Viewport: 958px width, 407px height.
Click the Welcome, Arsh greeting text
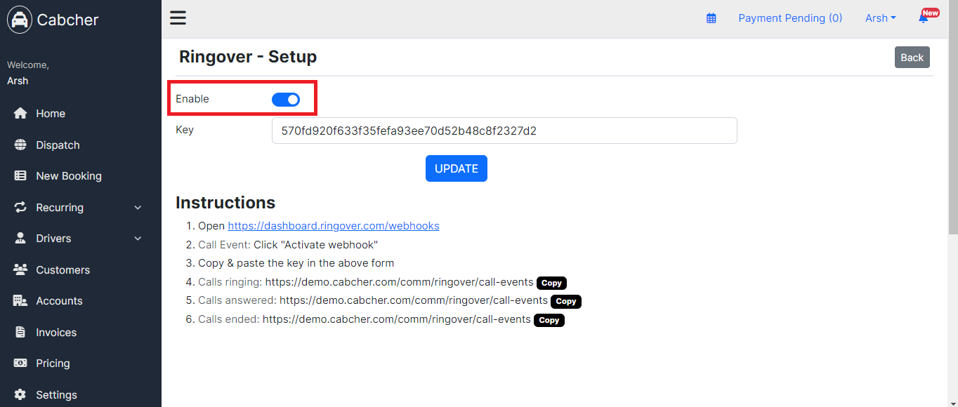28,73
